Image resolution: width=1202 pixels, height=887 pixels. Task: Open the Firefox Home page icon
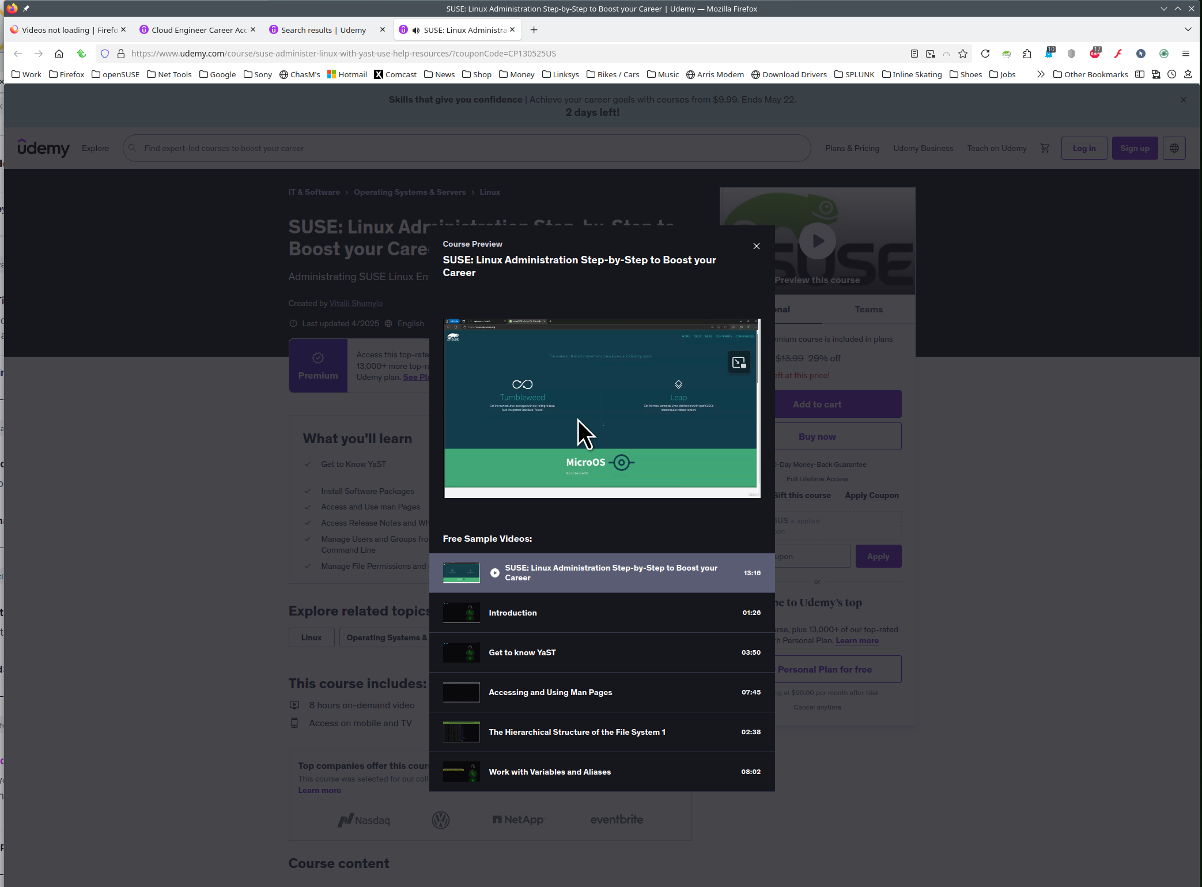[59, 54]
